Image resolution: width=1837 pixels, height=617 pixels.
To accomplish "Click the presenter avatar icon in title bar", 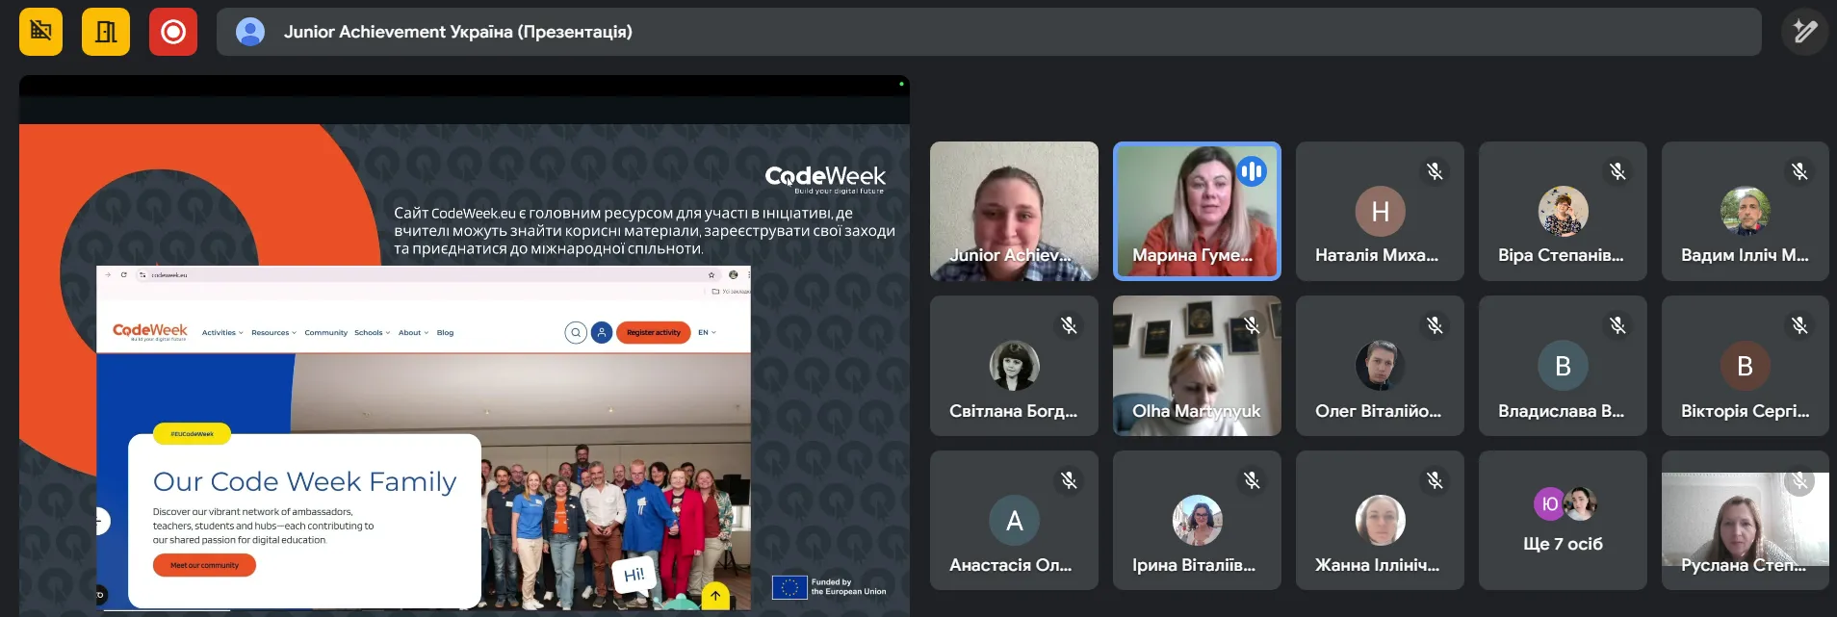I will pos(250,32).
